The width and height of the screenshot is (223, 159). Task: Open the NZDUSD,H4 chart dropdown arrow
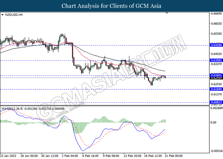click(x=2, y=15)
